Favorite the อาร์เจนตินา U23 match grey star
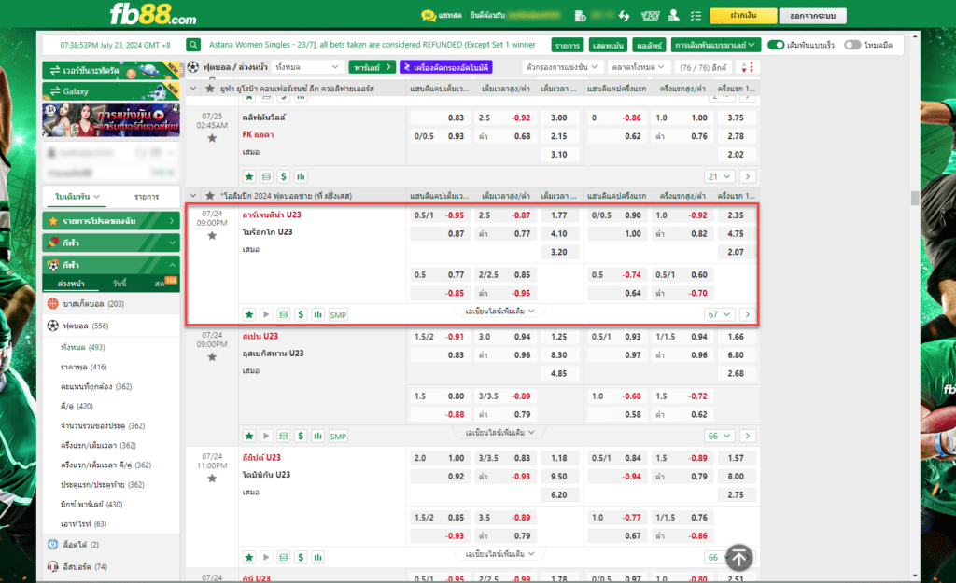Screen dimensions: 956x583 (212, 236)
